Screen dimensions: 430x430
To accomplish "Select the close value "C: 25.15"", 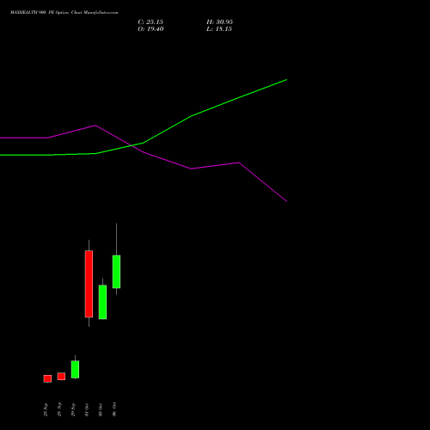I will 150,22.
